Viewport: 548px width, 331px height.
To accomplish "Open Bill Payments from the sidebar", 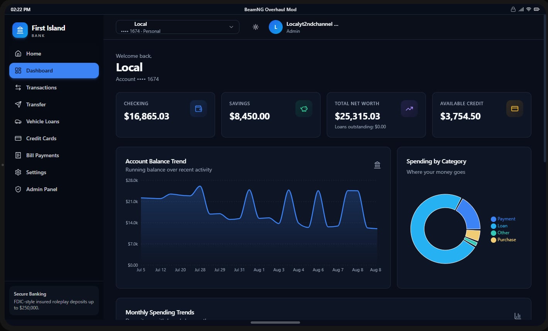I will coord(54,155).
